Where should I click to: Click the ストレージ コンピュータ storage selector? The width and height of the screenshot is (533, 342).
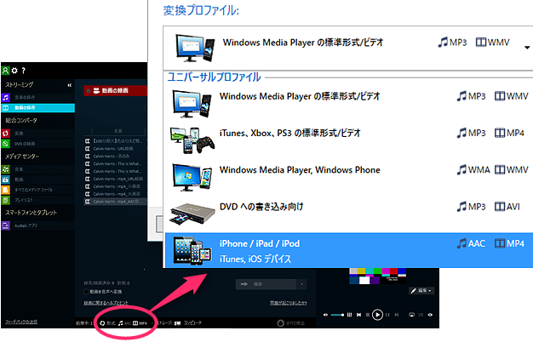tap(180, 323)
